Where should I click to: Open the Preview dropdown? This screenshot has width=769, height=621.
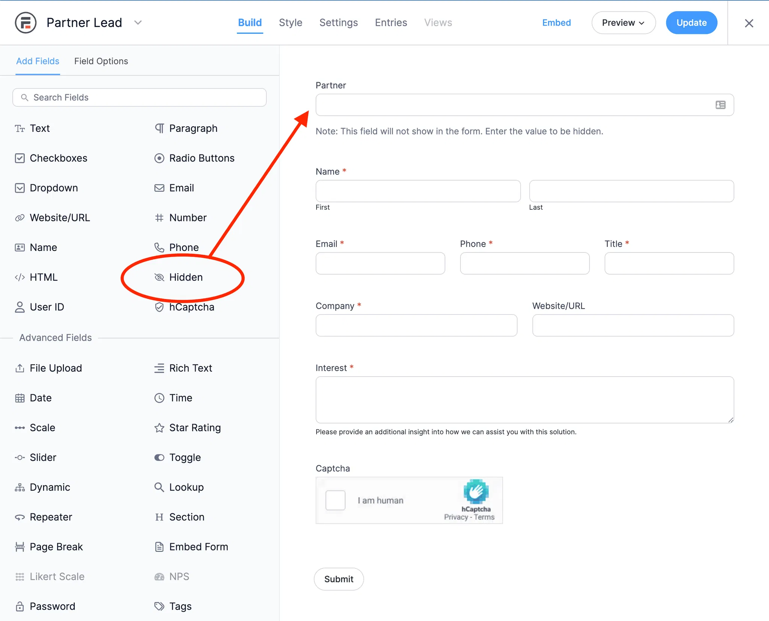tap(624, 23)
